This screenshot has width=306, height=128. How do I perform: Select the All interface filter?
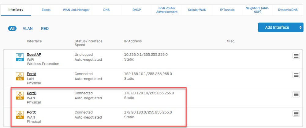12,29
